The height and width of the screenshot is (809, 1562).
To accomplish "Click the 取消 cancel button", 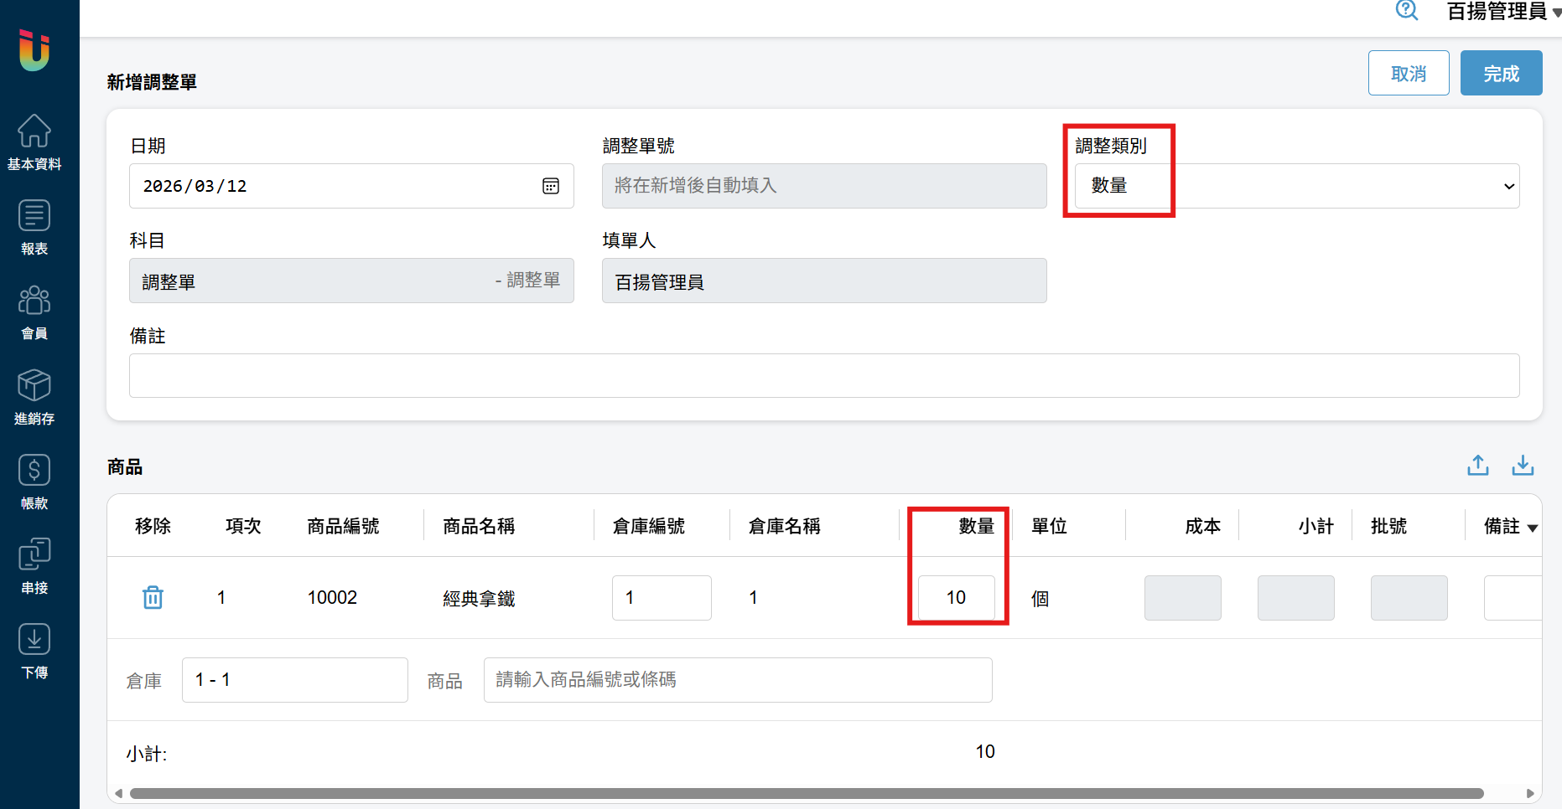I will tap(1408, 74).
